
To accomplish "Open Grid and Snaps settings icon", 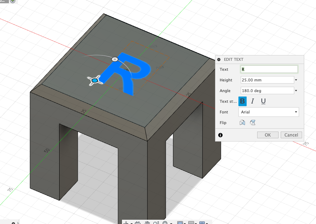I will pos(191,223).
